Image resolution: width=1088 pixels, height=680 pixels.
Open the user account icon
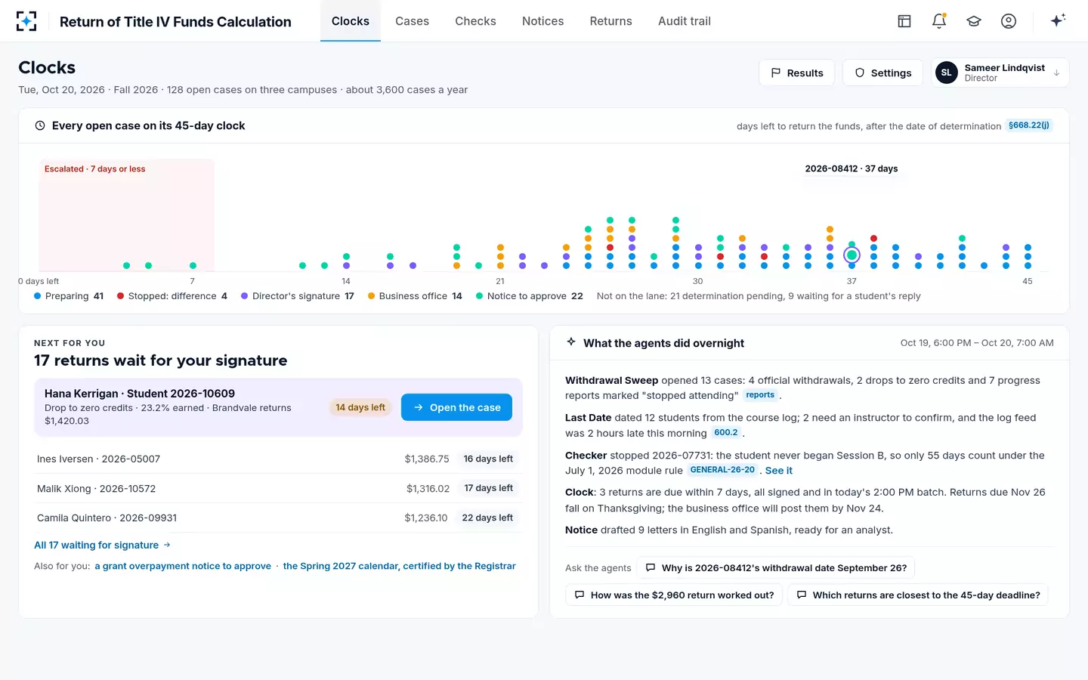pos(1009,21)
